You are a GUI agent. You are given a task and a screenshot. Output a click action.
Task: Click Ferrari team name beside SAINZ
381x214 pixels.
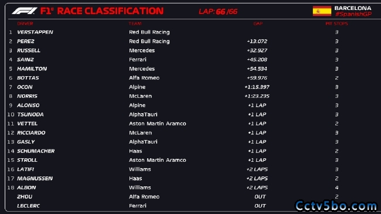pos(138,60)
